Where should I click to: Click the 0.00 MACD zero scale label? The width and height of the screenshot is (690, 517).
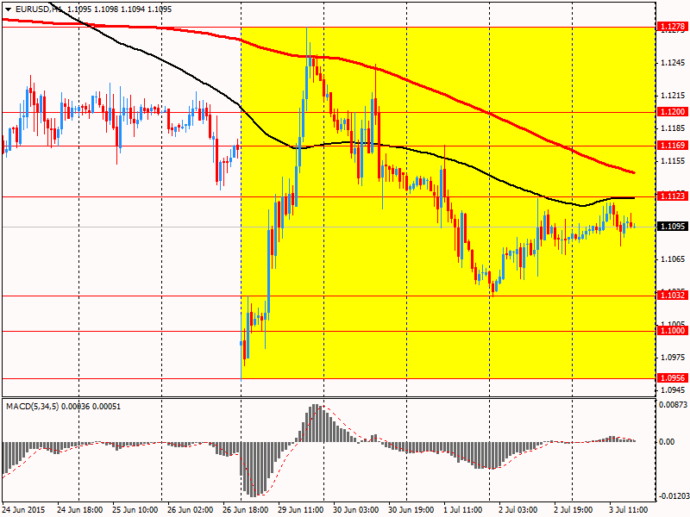pyautogui.click(x=668, y=442)
